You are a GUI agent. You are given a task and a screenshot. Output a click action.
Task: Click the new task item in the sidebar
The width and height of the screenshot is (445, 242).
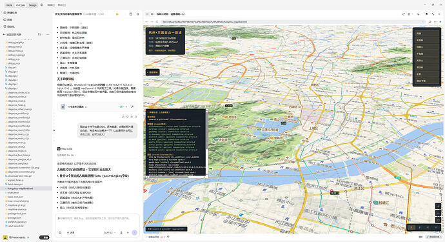point(10,13)
